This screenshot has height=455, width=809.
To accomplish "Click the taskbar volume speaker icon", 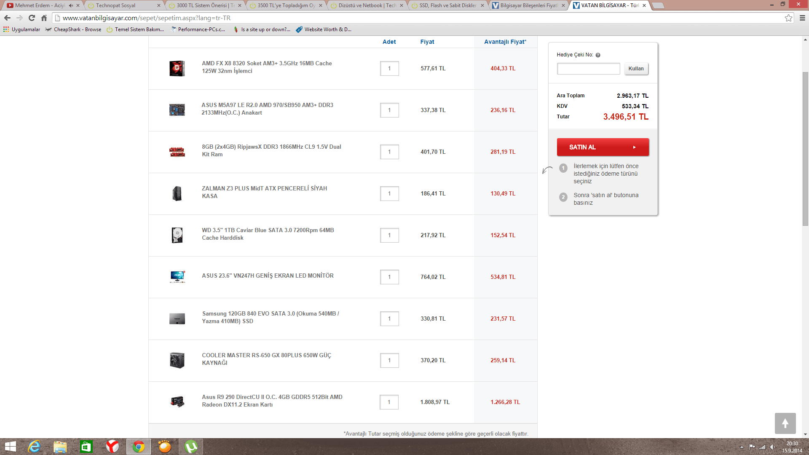I will pos(772,447).
